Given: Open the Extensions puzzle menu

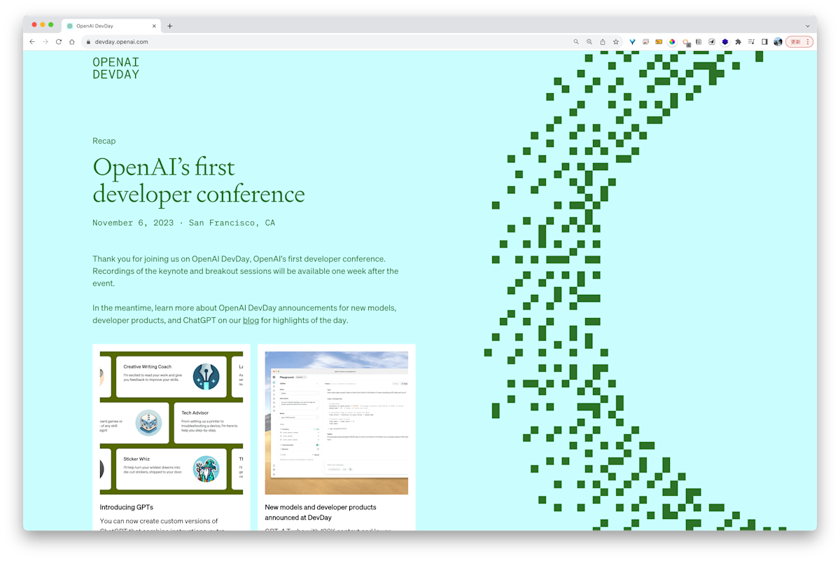Looking at the screenshot, I should (738, 42).
